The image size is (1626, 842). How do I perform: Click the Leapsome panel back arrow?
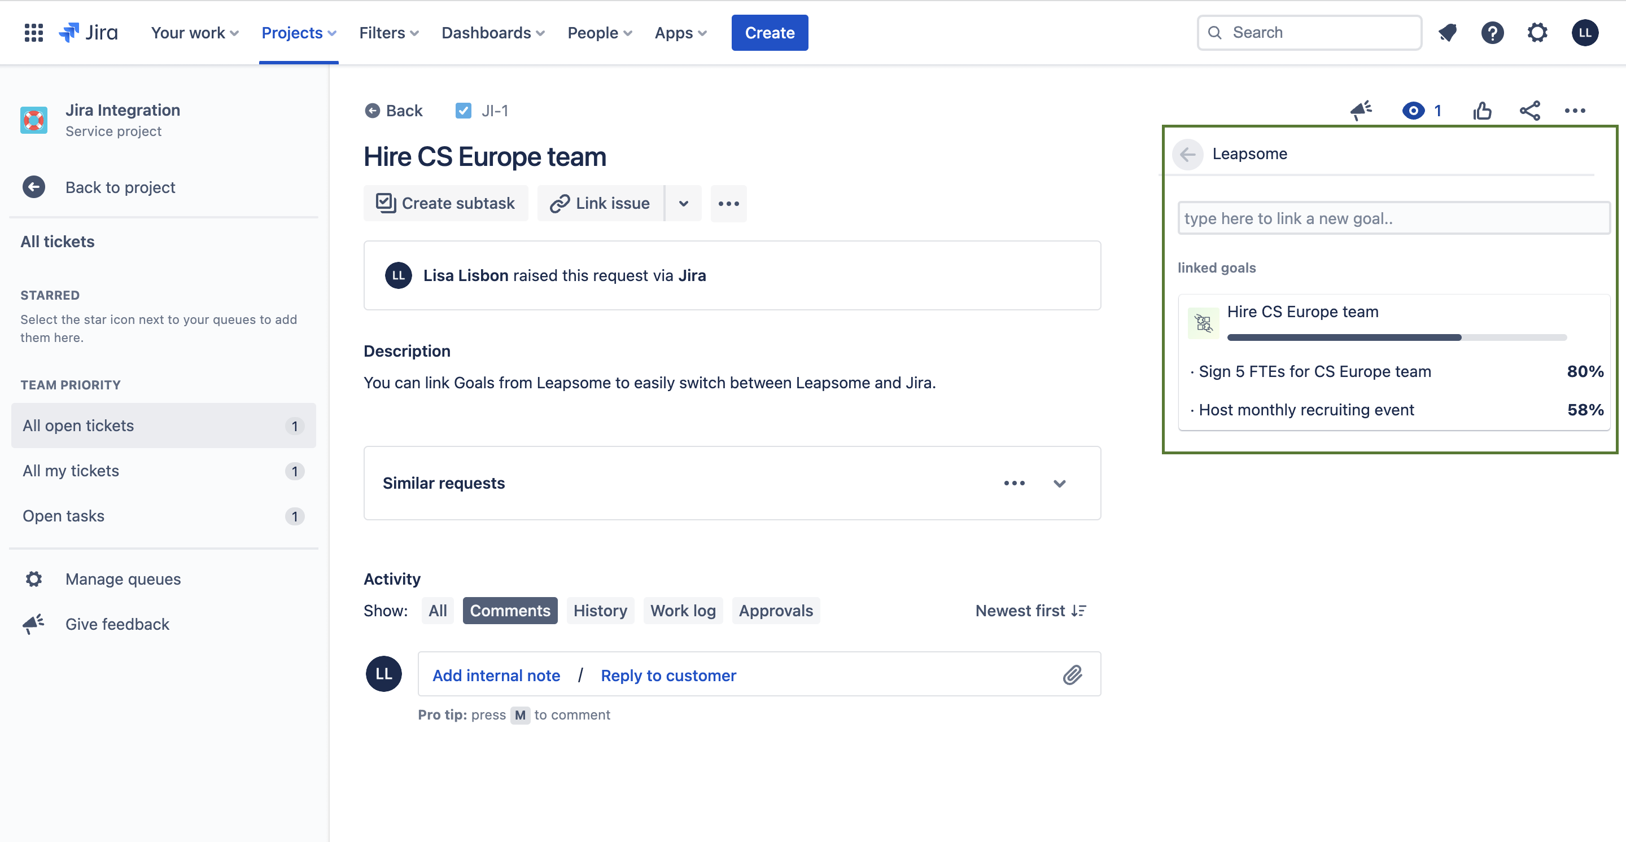(1188, 154)
